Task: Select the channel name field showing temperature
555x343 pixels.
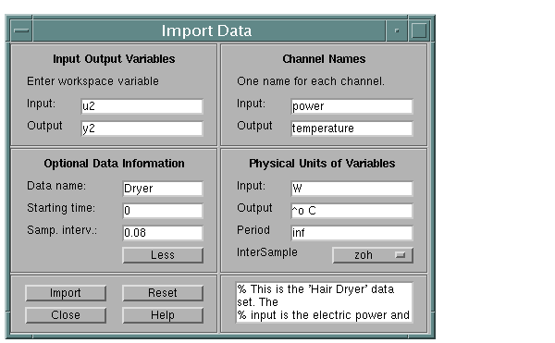Action: (x=351, y=129)
